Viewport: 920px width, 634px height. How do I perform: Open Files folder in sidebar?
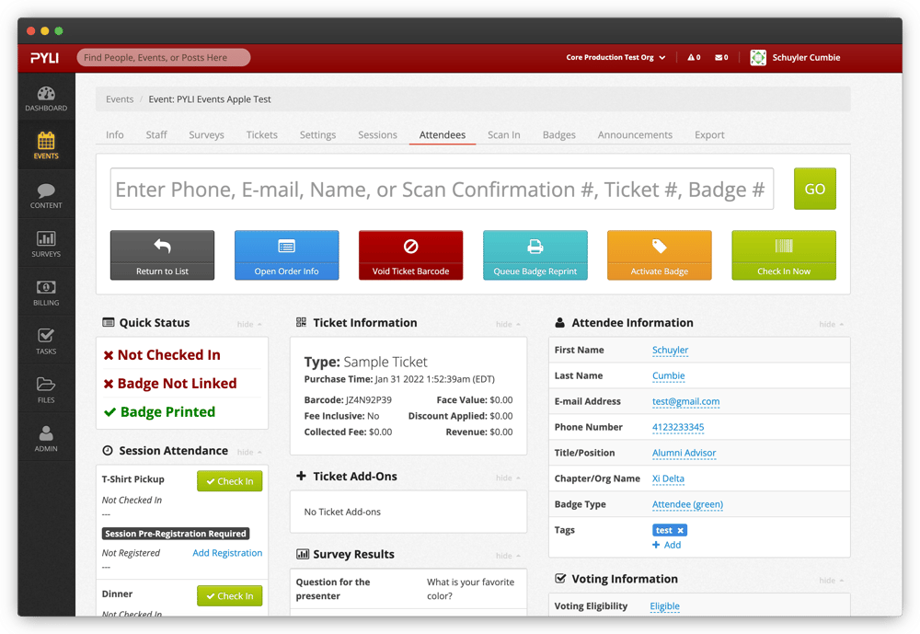coord(46,390)
